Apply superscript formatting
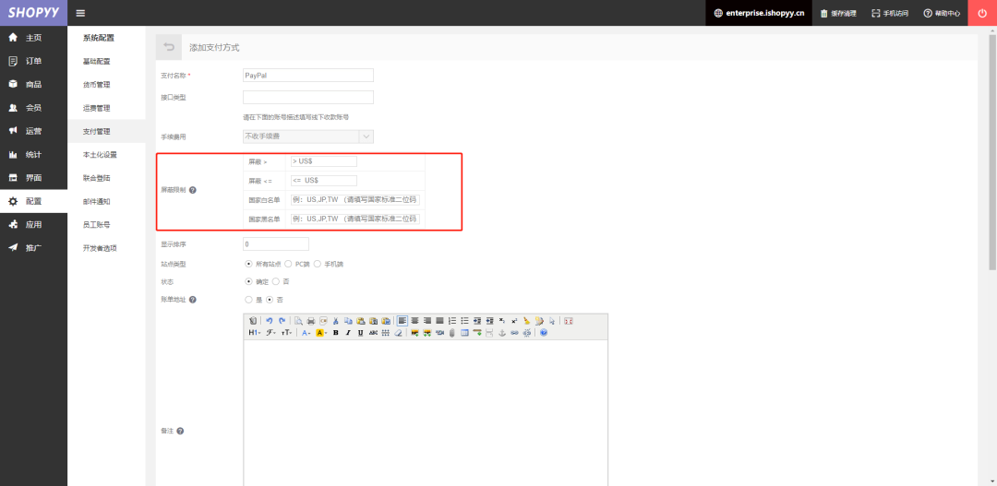Image resolution: width=997 pixels, height=486 pixels. click(x=514, y=321)
